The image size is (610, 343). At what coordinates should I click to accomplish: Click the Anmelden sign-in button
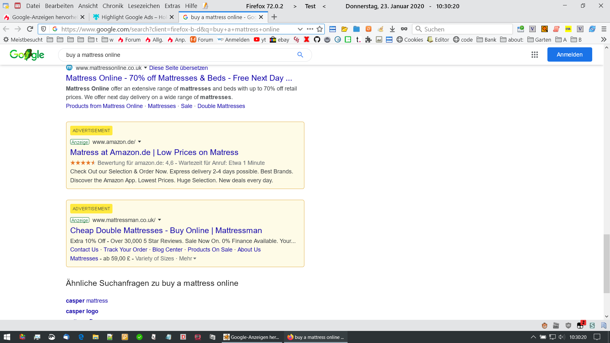coord(569,54)
